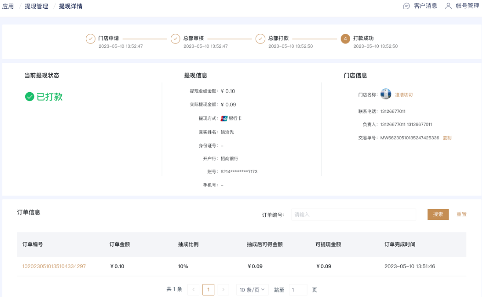Viewport: 482px width, 297px height.
Task: Open the 10 条/页 page size dropdown
Action: [x=252, y=290]
